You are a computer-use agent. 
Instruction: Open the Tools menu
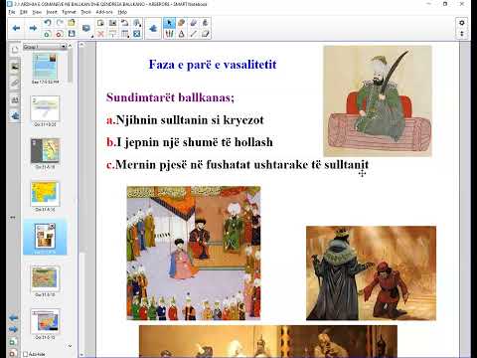(85, 12)
